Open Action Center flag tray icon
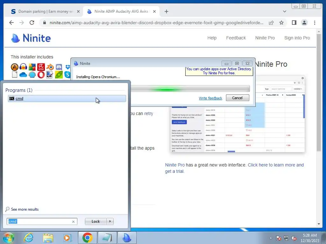The height and width of the screenshot is (244, 326). pyautogui.click(x=279, y=238)
